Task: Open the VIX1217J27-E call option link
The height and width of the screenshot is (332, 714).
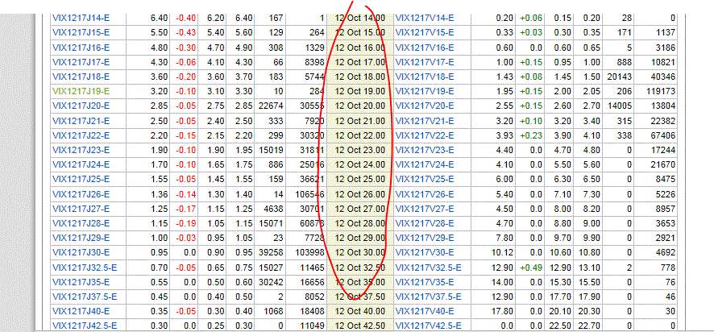Action: click(81, 209)
